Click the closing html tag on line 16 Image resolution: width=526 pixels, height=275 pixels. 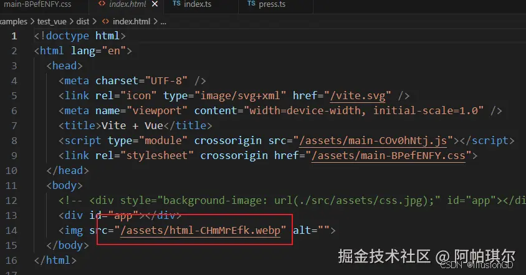click(x=55, y=261)
